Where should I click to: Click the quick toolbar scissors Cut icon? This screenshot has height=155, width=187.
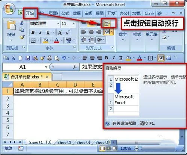(13, 58)
